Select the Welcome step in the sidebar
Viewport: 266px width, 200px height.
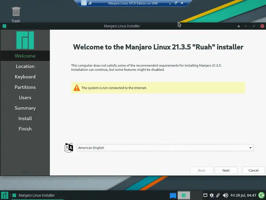pos(25,56)
